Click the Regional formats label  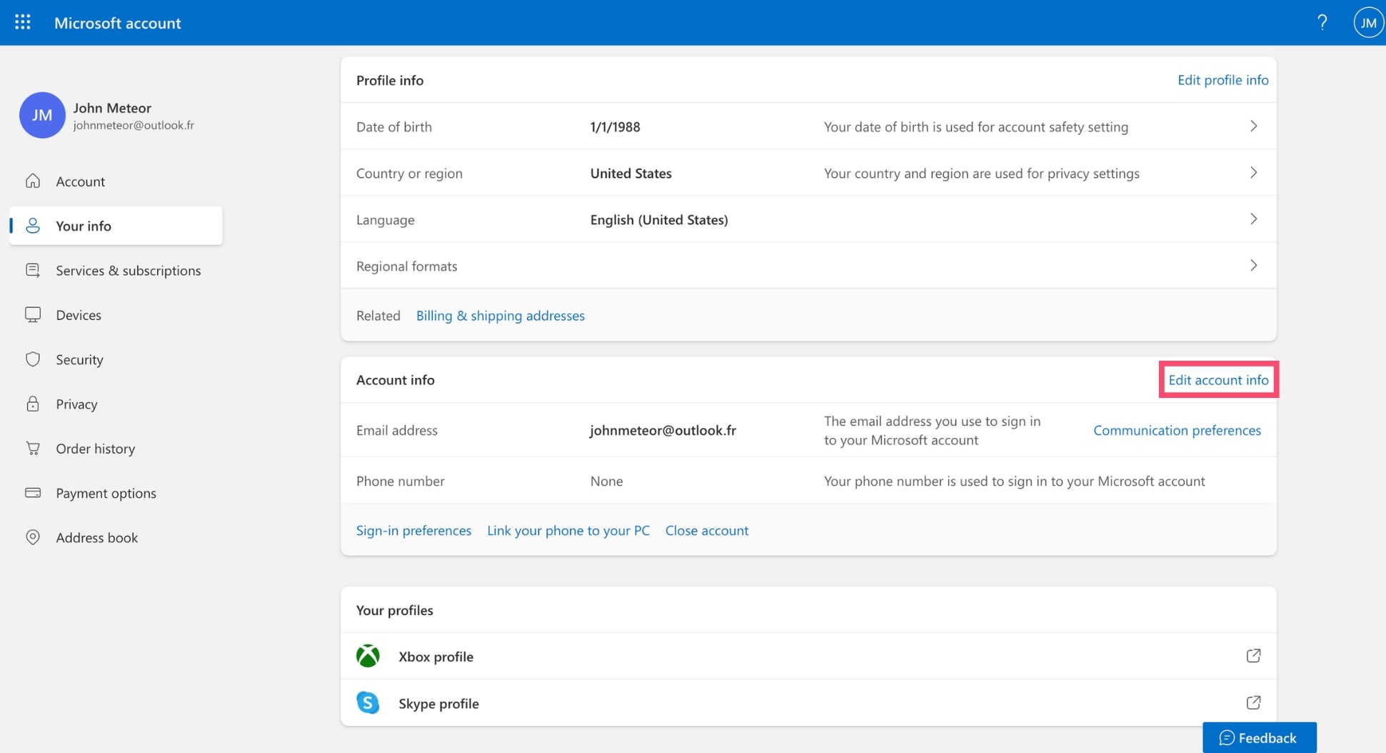[x=406, y=266]
